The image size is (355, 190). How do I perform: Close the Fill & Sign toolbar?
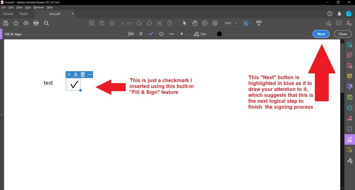click(x=343, y=34)
